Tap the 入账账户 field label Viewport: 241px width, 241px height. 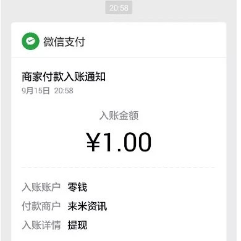[x=41, y=187]
